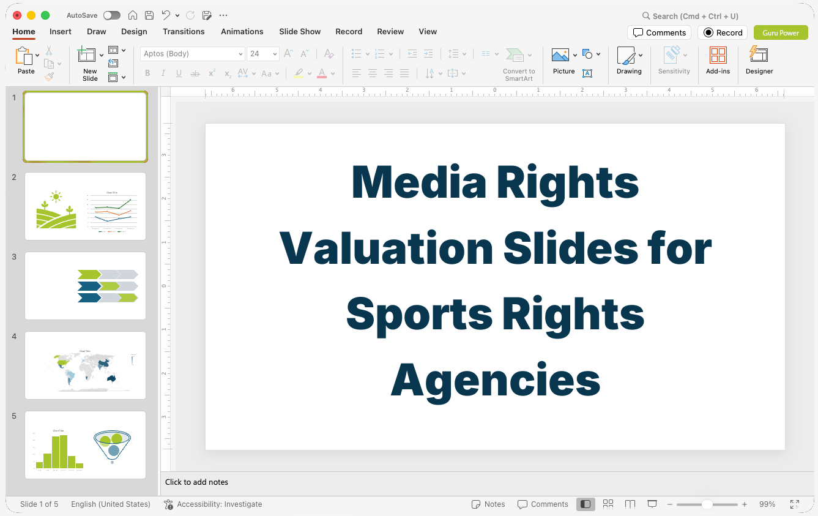Viewport: 818px width, 516px height.
Task: Justify text alignment
Action: tap(404, 73)
